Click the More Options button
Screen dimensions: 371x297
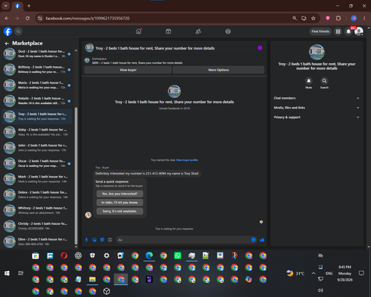pos(218,70)
